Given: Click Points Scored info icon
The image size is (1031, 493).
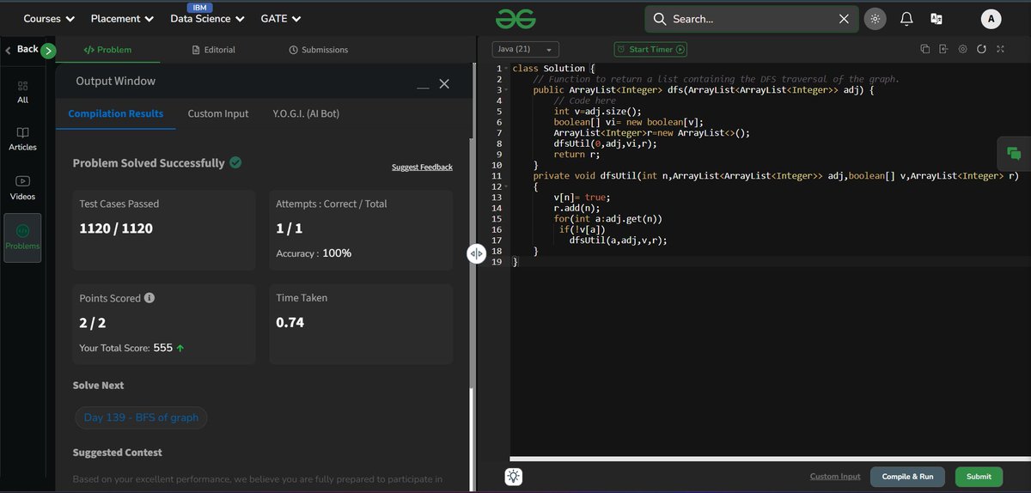Looking at the screenshot, I should point(149,298).
